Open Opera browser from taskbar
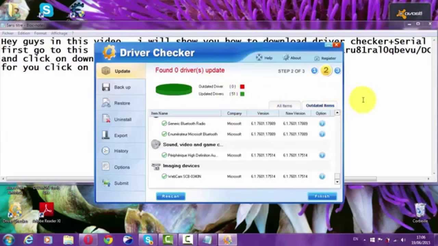438x246 pixels. tap(88, 240)
